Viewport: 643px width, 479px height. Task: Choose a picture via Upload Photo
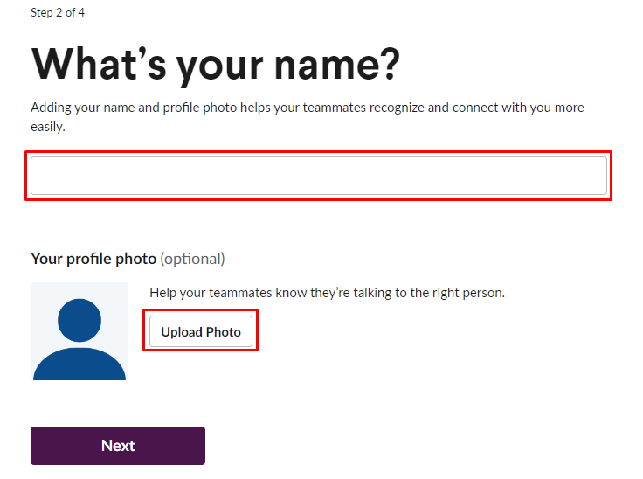201,332
